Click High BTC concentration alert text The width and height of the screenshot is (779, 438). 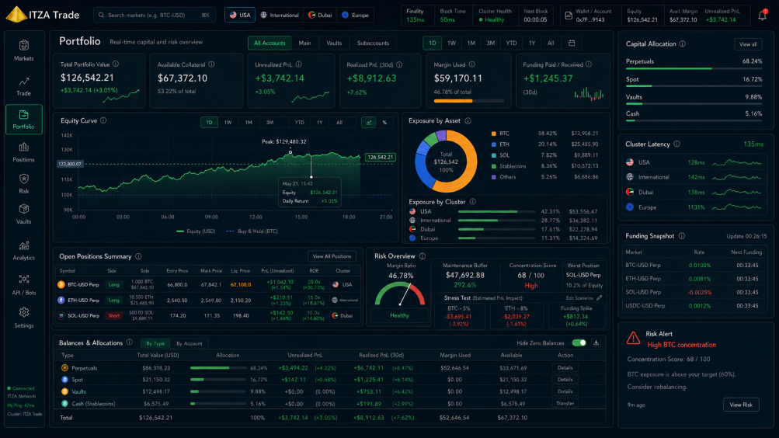click(x=681, y=345)
